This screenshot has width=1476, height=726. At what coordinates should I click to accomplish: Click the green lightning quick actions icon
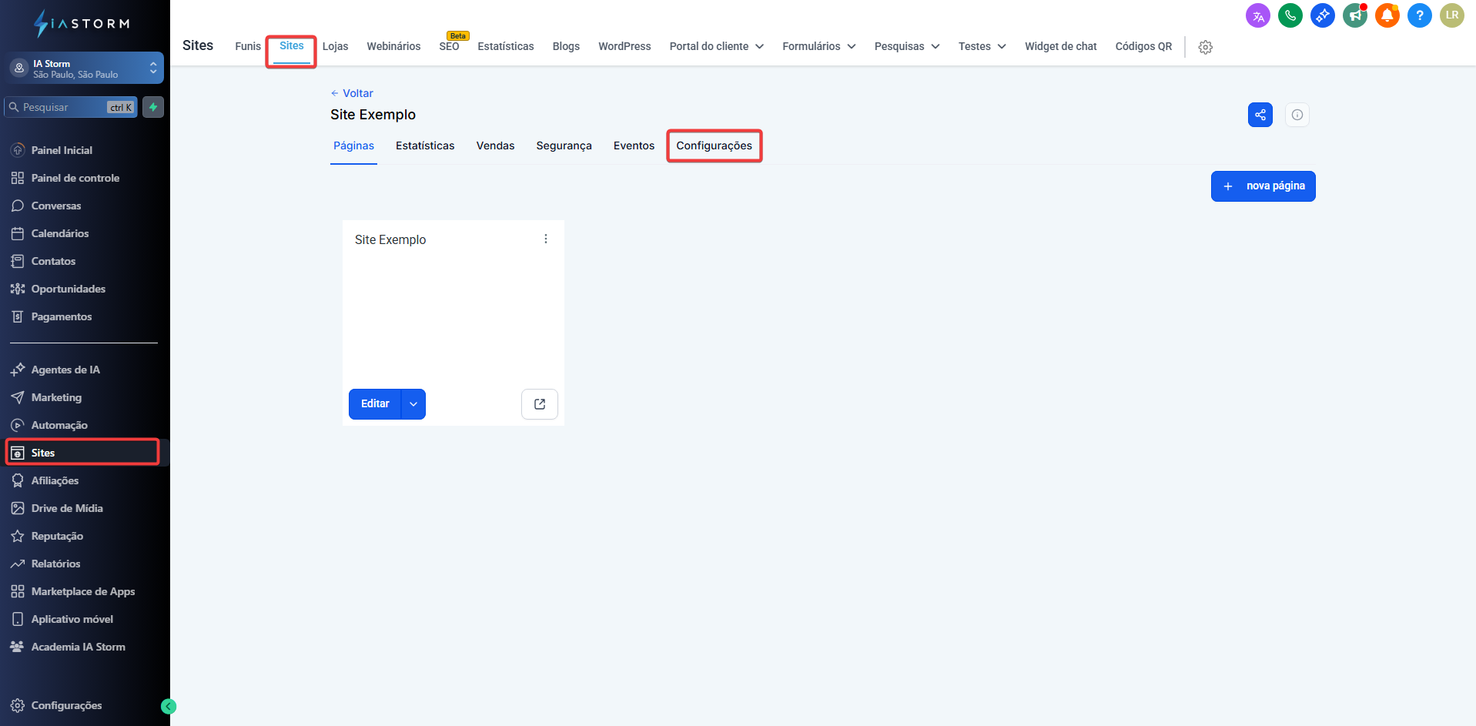click(x=153, y=107)
